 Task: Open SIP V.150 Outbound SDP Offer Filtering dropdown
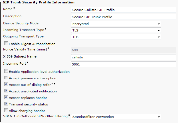(116, 117)
